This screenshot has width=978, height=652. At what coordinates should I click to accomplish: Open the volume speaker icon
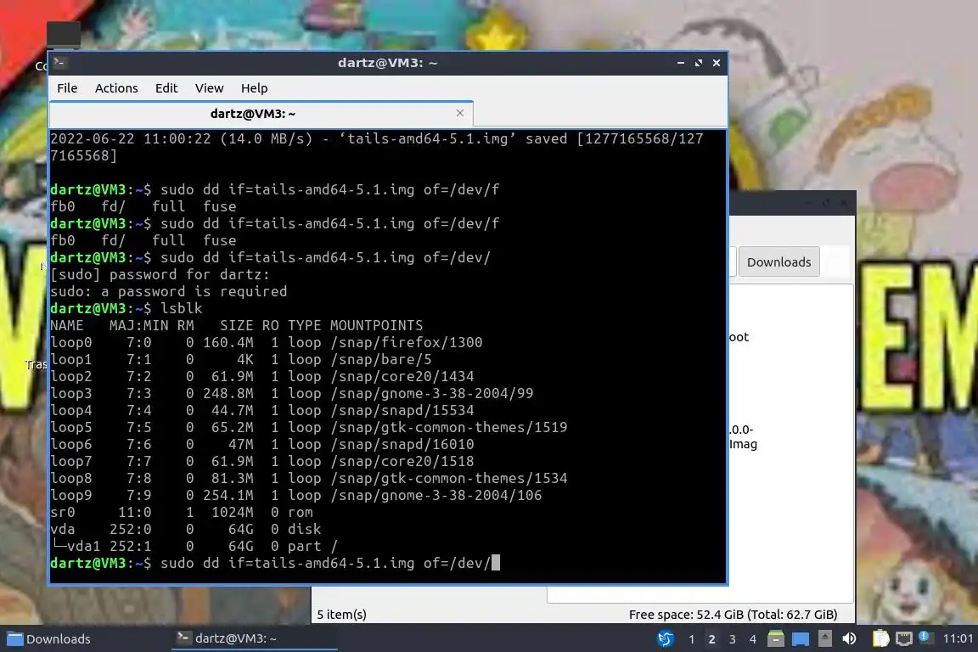coord(849,638)
